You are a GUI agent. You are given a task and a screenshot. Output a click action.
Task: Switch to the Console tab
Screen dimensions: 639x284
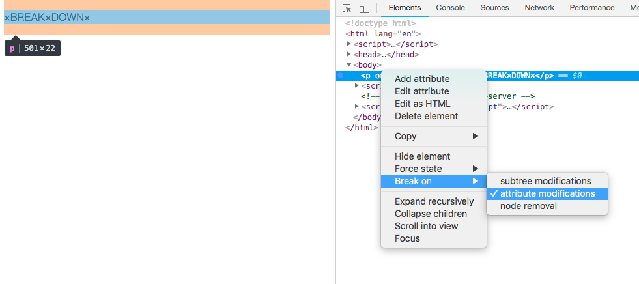coord(450,8)
